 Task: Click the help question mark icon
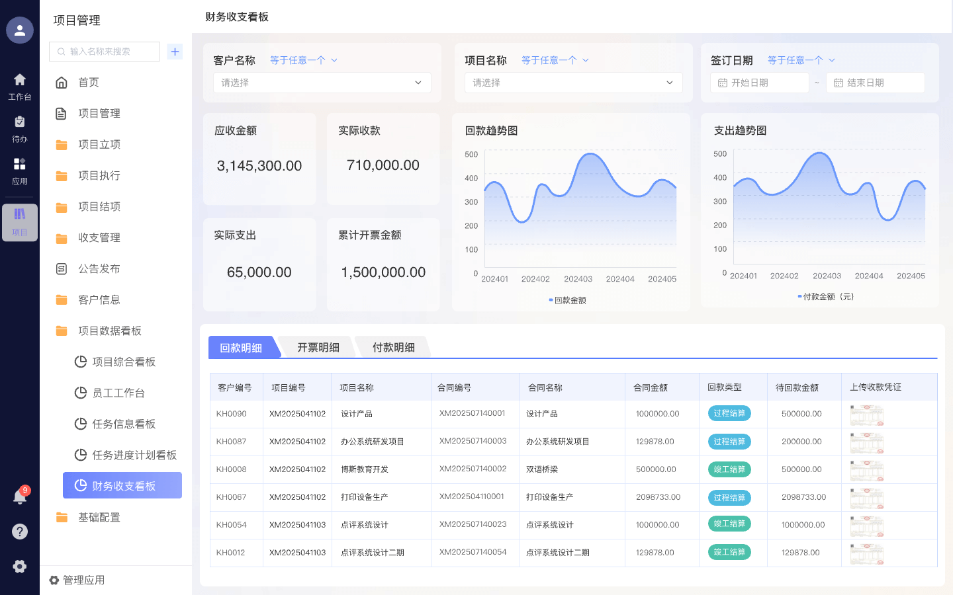(20, 532)
